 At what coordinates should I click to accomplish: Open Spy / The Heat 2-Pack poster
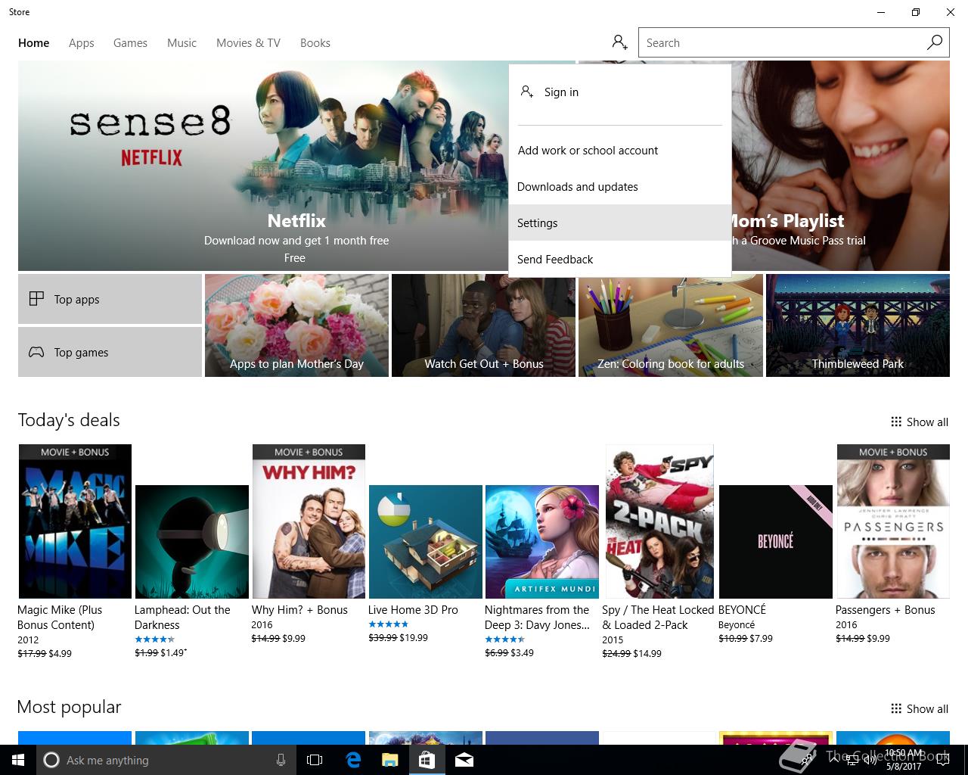tap(659, 521)
